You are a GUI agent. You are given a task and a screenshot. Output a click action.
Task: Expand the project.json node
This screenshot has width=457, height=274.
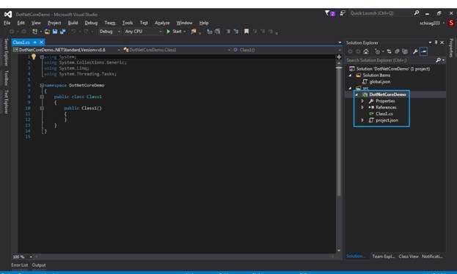[362, 120]
